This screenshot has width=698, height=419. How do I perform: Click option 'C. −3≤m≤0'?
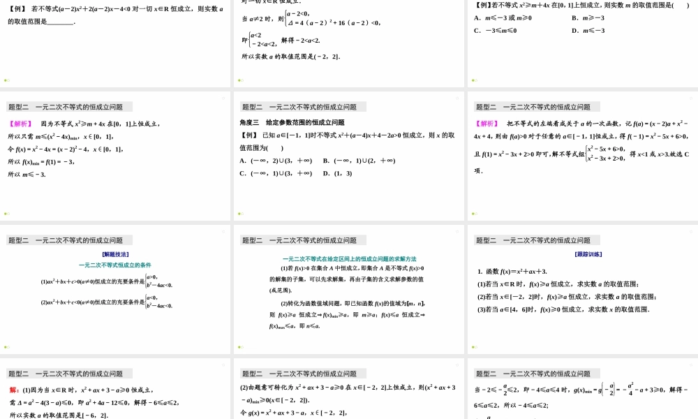tap(495, 30)
